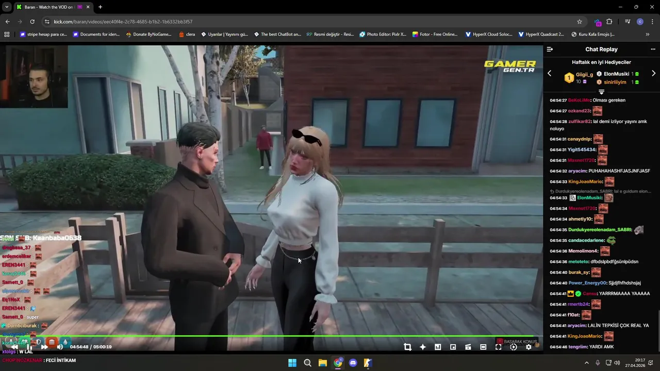Open Discord from taskbar
Viewport: 660px width, 371px height.
click(x=353, y=363)
